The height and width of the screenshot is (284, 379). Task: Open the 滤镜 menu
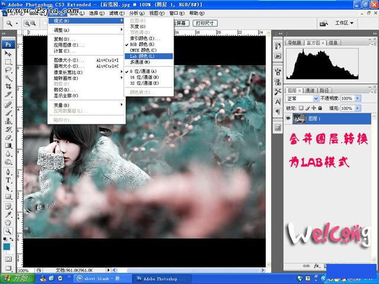pos(117,13)
